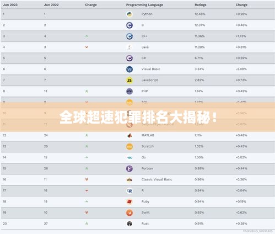Click the R language logo icon
Screen dimensions: 275x234
pos(130,191)
